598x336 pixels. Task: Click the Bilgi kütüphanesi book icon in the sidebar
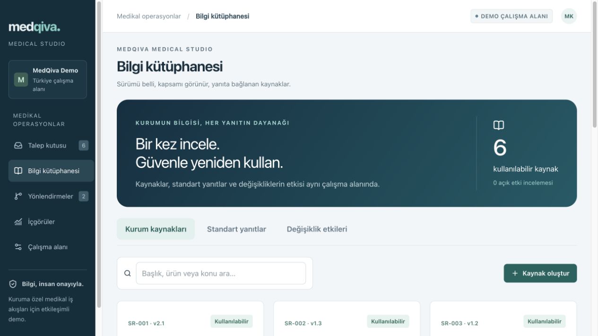coord(18,171)
